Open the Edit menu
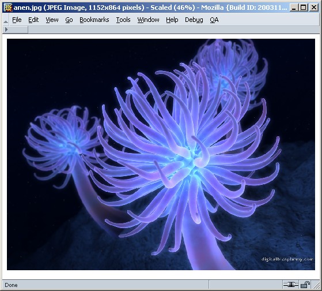 [x=33, y=20]
